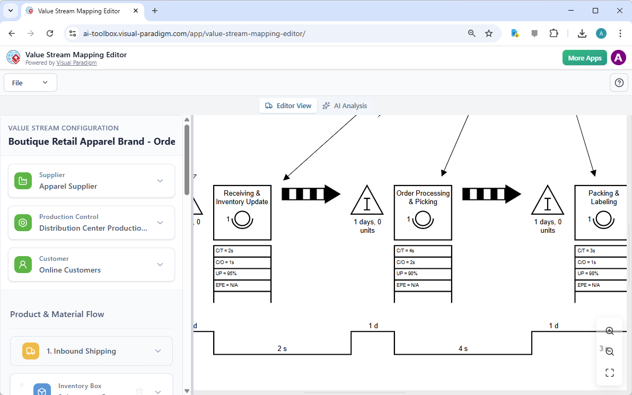The height and width of the screenshot is (395, 632).
Task: Click the fit-to-screen icon on canvas
Action: (609, 372)
